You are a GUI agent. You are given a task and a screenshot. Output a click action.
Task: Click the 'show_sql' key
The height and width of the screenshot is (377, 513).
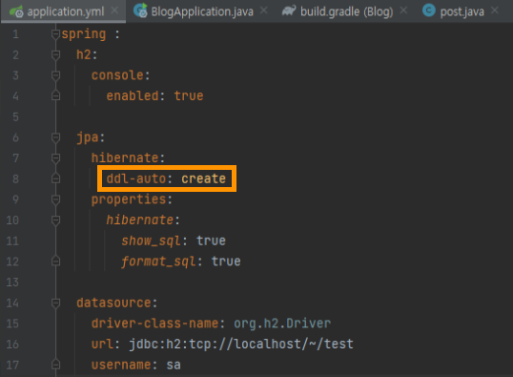coord(151,241)
